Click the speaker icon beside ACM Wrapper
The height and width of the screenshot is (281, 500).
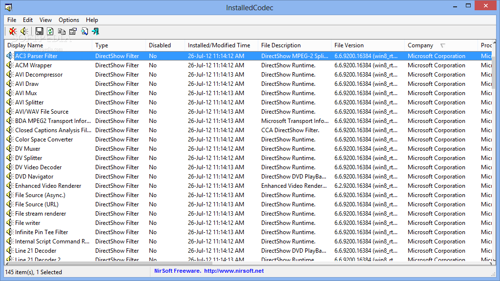pyautogui.click(x=10, y=65)
